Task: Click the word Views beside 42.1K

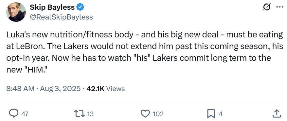Action: pyautogui.click(x=116, y=88)
